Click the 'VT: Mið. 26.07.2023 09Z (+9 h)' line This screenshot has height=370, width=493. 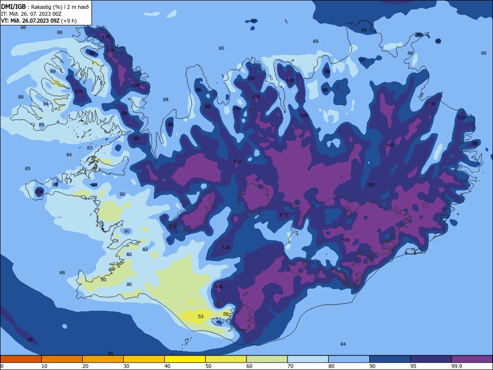coord(38,21)
